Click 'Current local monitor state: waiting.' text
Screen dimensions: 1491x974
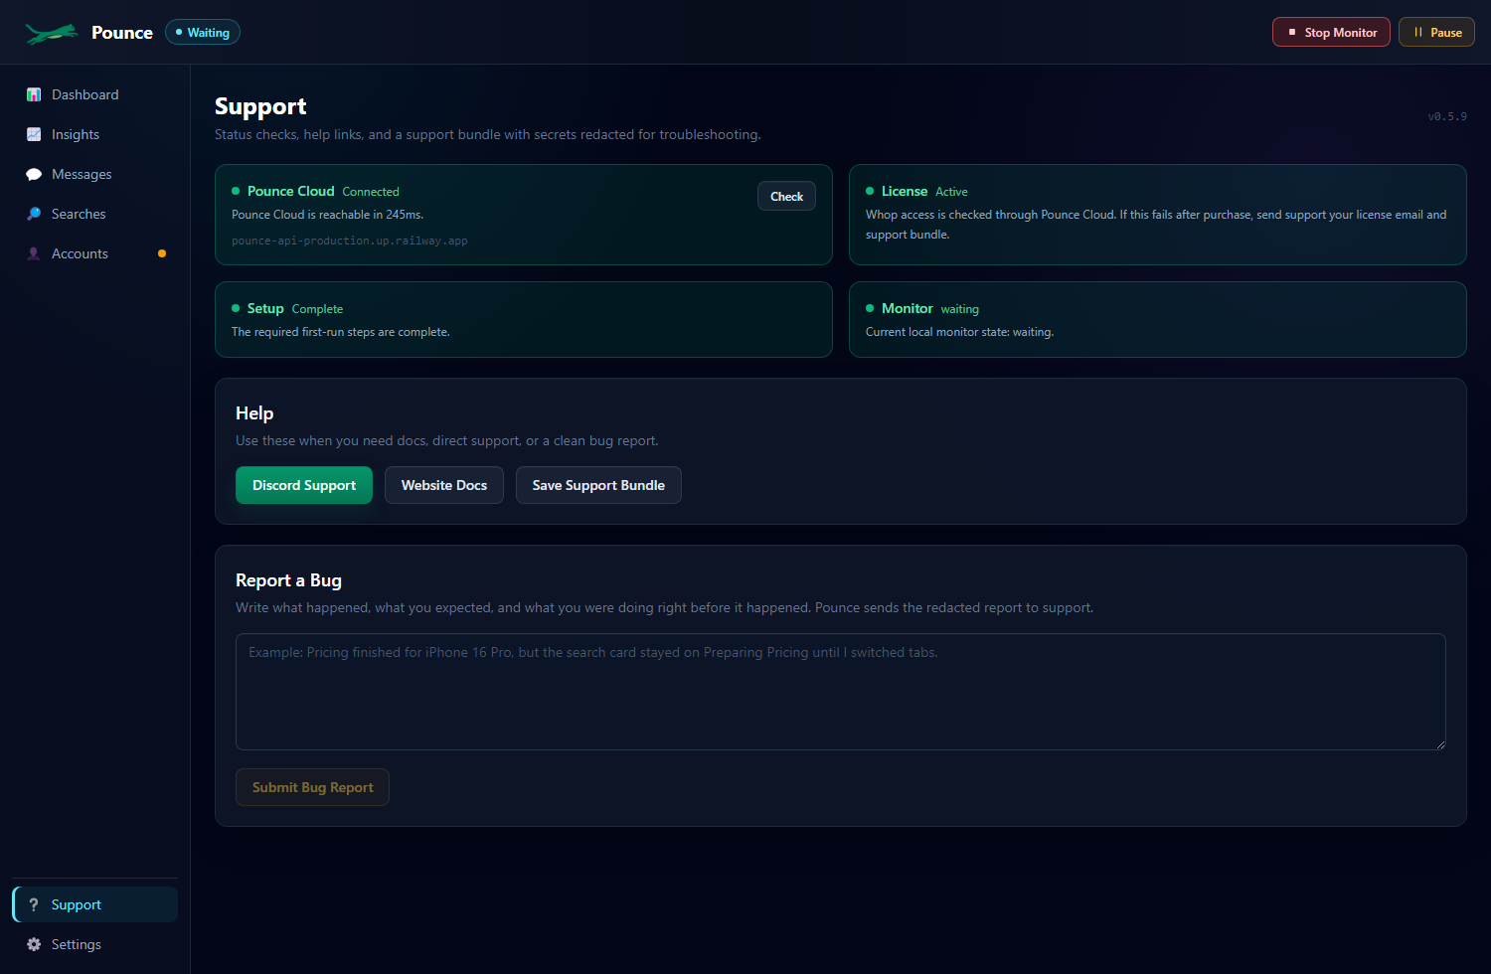959,332
